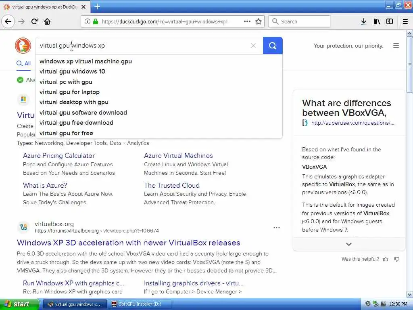Switch to virtual gpu windows taskbar button
This screenshot has width=413, height=310.
tap(75, 304)
